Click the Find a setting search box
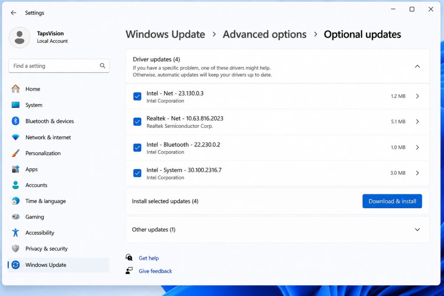Viewport: 444px width, 296px height. tap(59, 66)
